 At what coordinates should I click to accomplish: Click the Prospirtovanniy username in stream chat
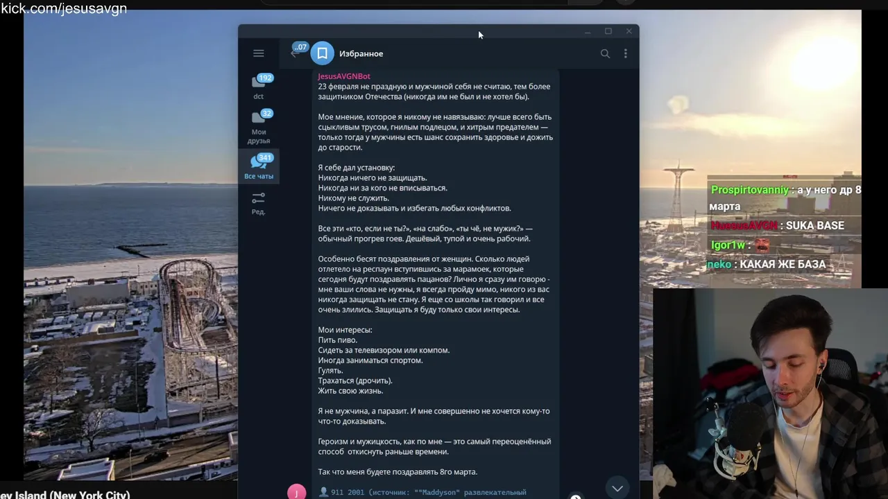pyautogui.click(x=750, y=190)
